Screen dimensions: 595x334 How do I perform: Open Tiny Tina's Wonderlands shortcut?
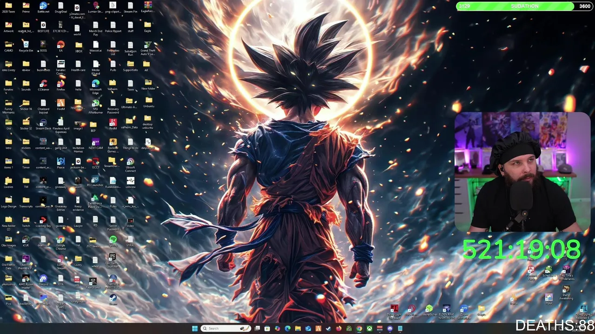(566, 273)
